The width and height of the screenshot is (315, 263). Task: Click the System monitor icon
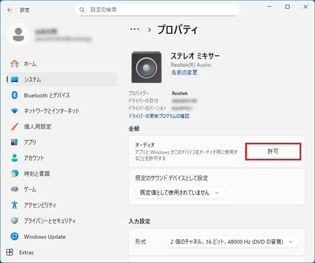coord(14,80)
